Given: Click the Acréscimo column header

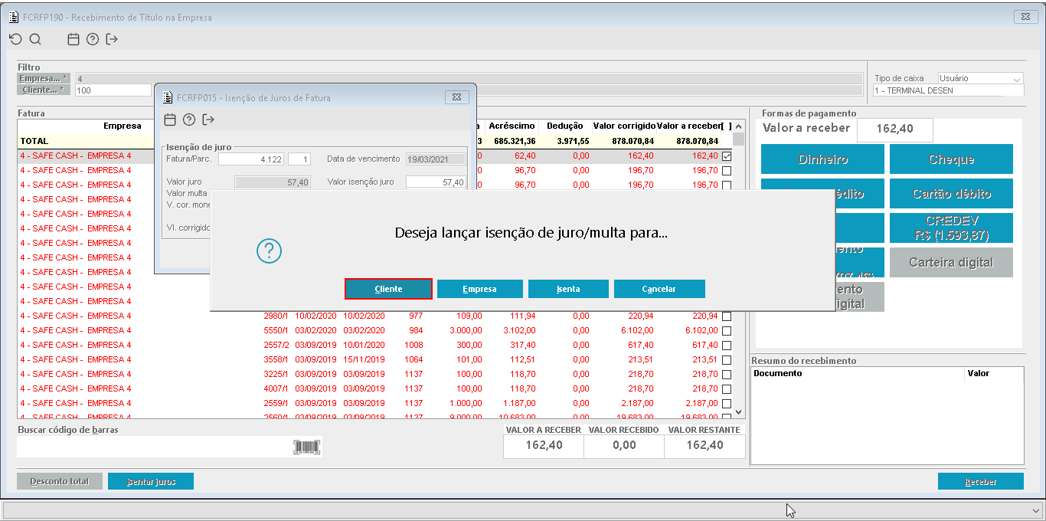Looking at the screenshot, I should (512, 126).
